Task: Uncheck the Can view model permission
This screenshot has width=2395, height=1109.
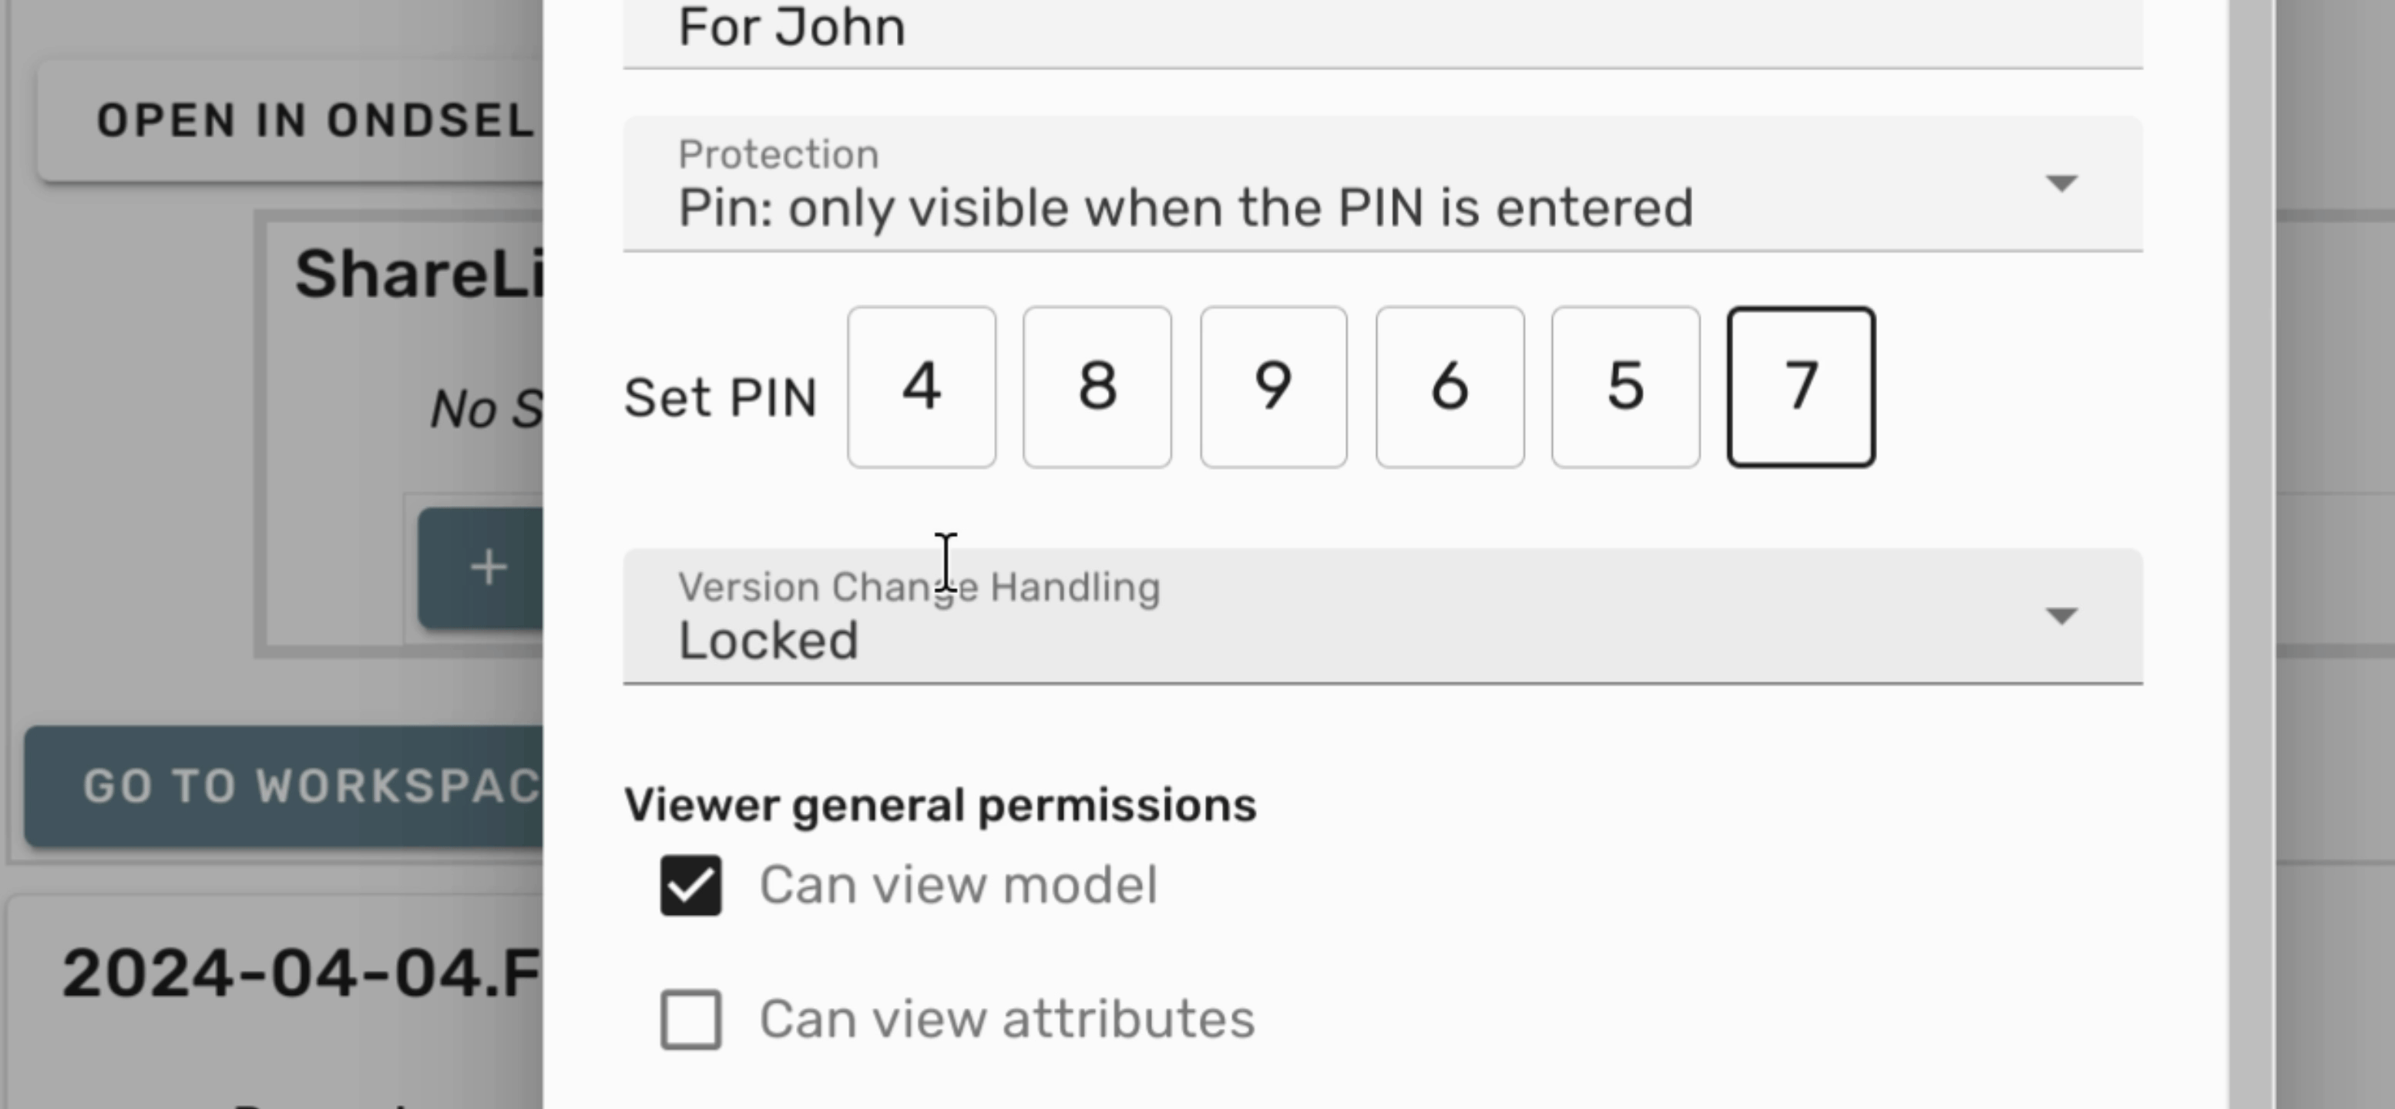Action: (x=690, y=883)
